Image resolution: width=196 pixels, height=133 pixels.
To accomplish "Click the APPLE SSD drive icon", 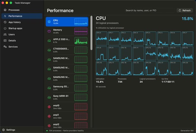I will click(49, 41).
